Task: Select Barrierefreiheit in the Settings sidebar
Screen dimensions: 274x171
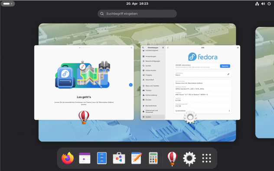Action: tap(153, 106)
